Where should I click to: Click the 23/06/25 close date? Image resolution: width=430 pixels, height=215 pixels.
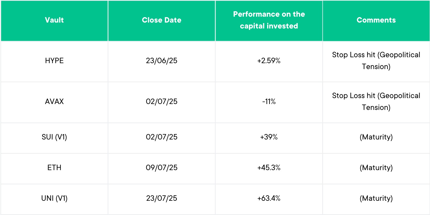tap(162, 61)
